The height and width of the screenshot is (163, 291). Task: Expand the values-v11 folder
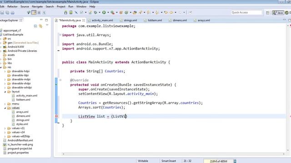point(5,128)
